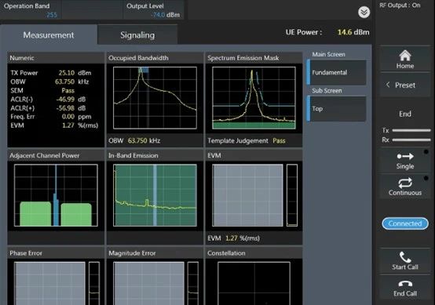Image resolution: width=435 pixels, height=305 pixels.
Task: Click the Rx level bar
Action: (x=411, y=140)
